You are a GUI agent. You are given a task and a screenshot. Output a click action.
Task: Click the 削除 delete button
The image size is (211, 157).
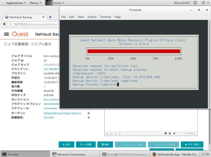[x=105, y=144]
